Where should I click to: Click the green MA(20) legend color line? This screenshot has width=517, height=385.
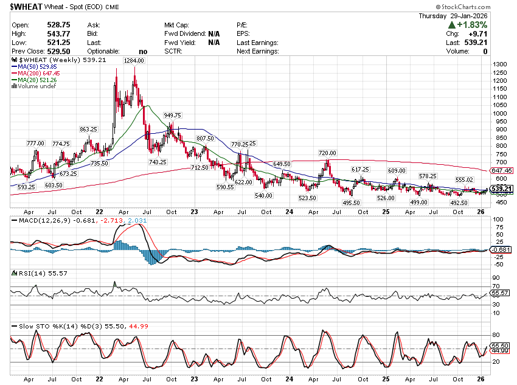(x=13, y=80)
